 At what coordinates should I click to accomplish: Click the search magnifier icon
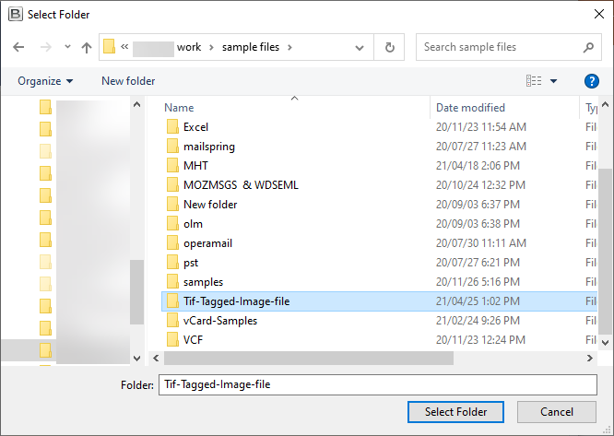pyautogui.click(x=588, y=47)
